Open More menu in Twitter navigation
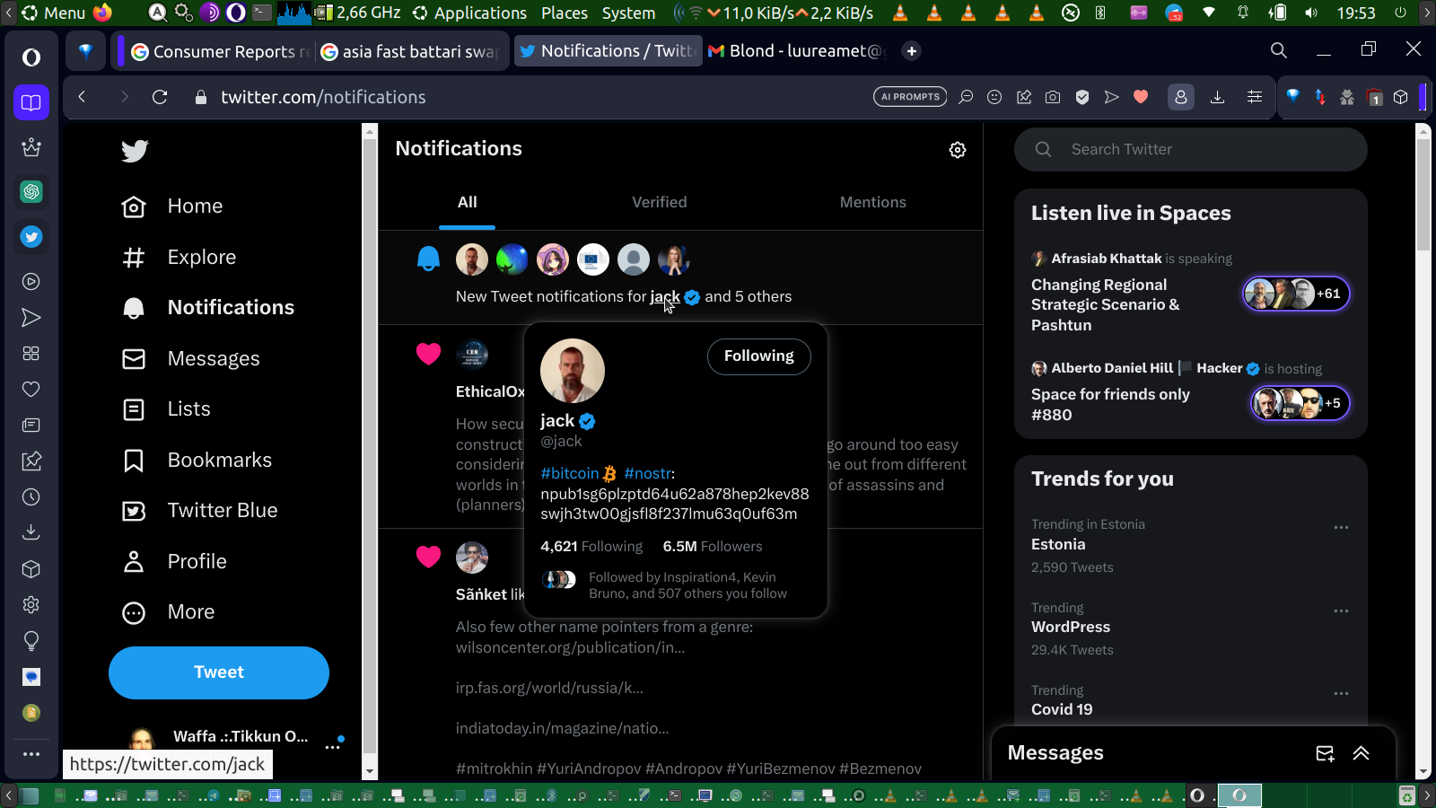 pos(169,612)
